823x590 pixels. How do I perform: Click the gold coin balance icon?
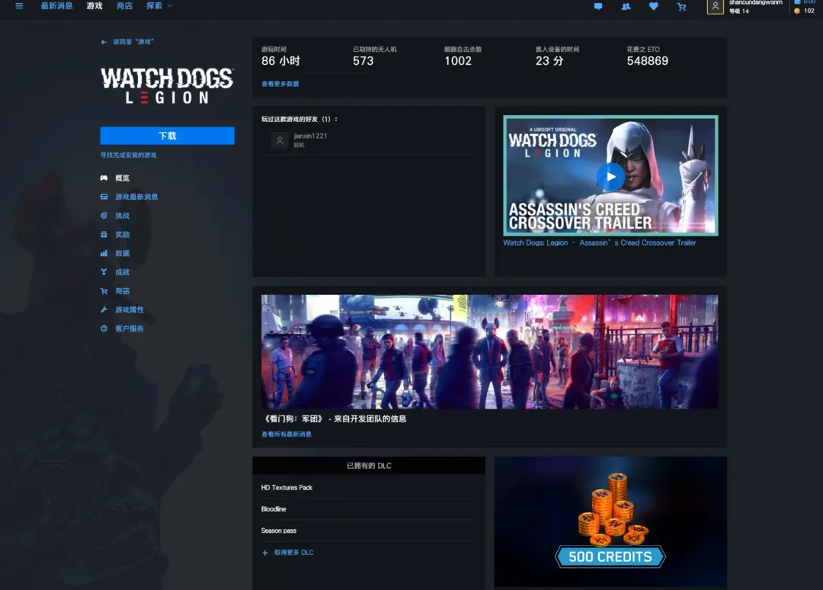(797, 11)
